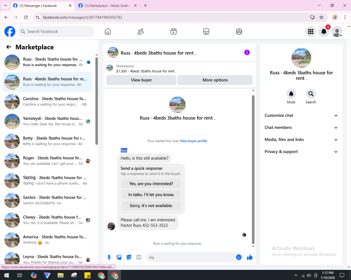This screenshot has height=280, width=351.
Task: Choose a sticker icon
Action: [x=129, y=257]
